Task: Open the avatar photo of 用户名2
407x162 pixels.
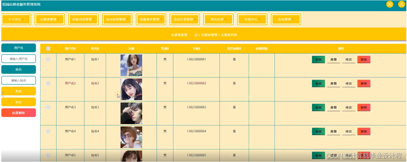Action: tap(131, 89)
